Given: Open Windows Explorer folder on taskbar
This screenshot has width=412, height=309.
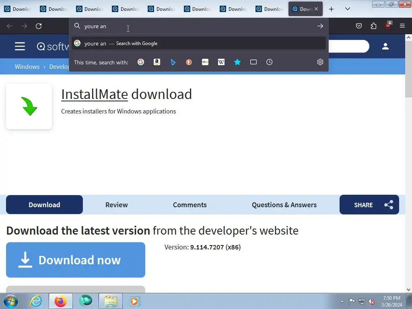Looking at the screenshot, I should click(x=111, y=301).
